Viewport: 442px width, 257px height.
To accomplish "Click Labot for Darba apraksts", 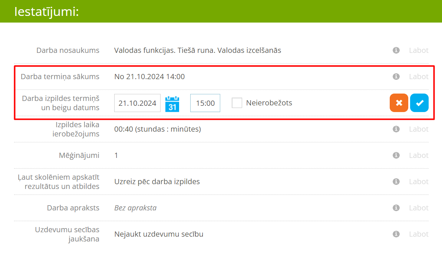I will click(419, 208).
